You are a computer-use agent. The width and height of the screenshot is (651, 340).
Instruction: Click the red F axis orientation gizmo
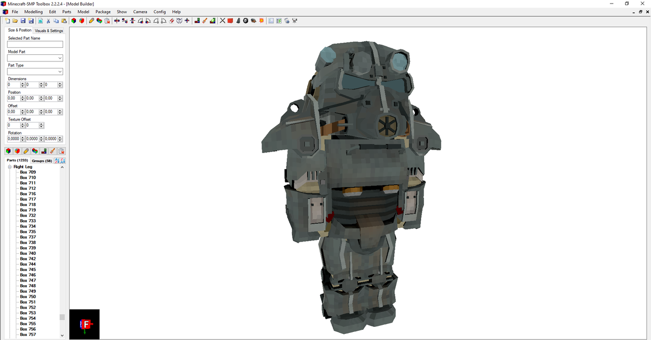(85, 324)
